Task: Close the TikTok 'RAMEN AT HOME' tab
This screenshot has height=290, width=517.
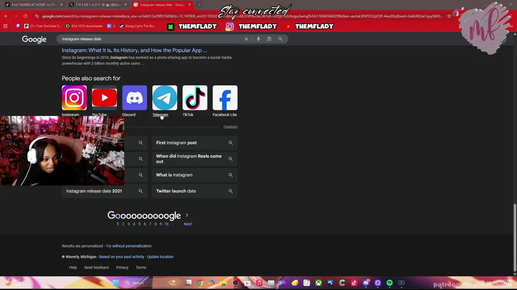Action: coord(61,5)
